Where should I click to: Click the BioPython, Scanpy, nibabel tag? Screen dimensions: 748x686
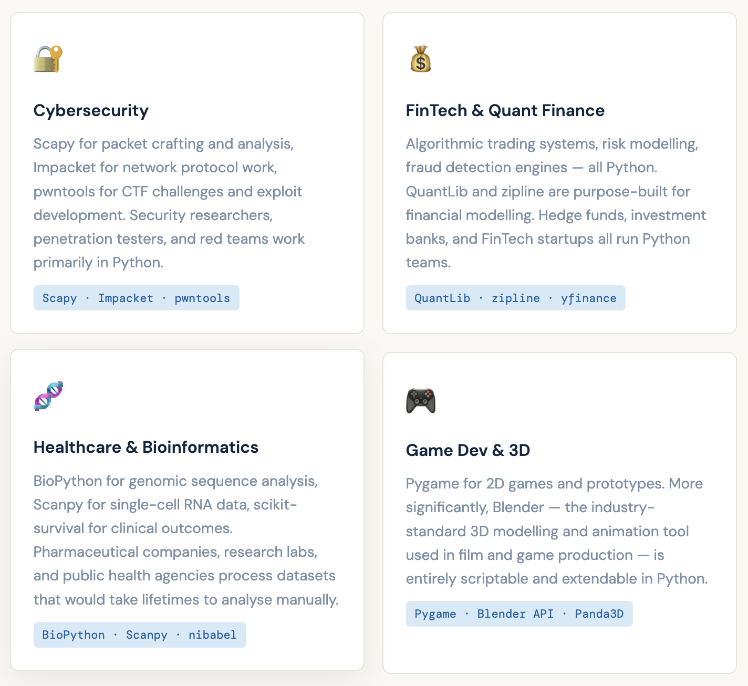pyautogui.click(x=140, y=635)
